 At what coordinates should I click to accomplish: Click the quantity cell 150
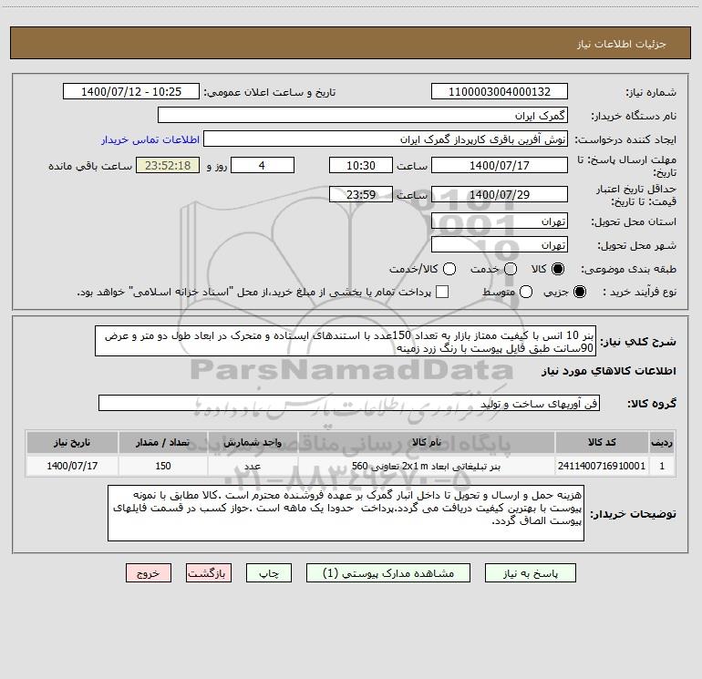click(x=163, y=466)
